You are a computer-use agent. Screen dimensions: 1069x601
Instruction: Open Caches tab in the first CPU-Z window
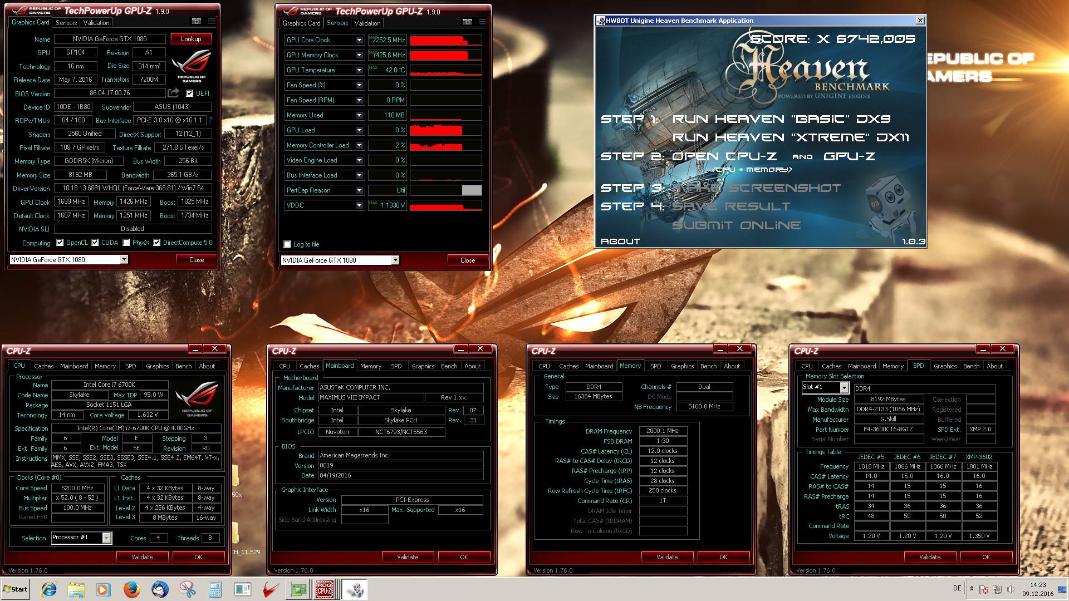pos(44,366)
